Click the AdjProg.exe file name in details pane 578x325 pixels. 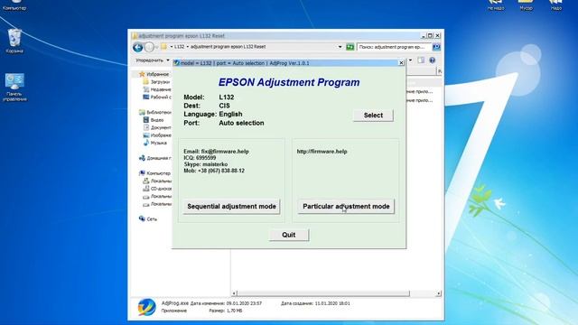pos(174,303)
